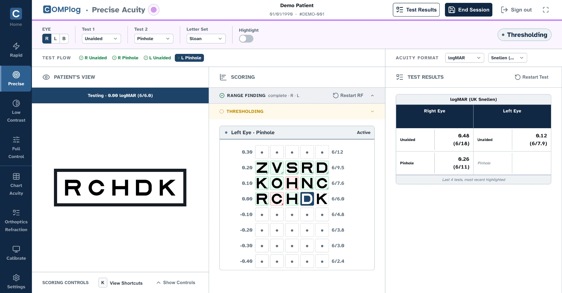Open the Test 1 Unaided dropdown
The image size is (562, 293).
[101, 39]
